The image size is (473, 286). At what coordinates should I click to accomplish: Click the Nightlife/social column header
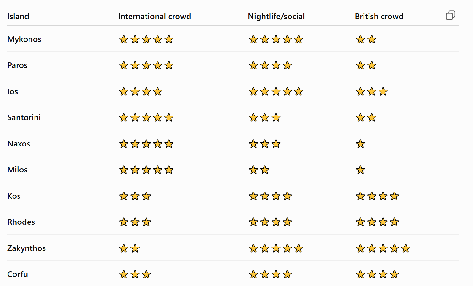click(x=276, y=16)
